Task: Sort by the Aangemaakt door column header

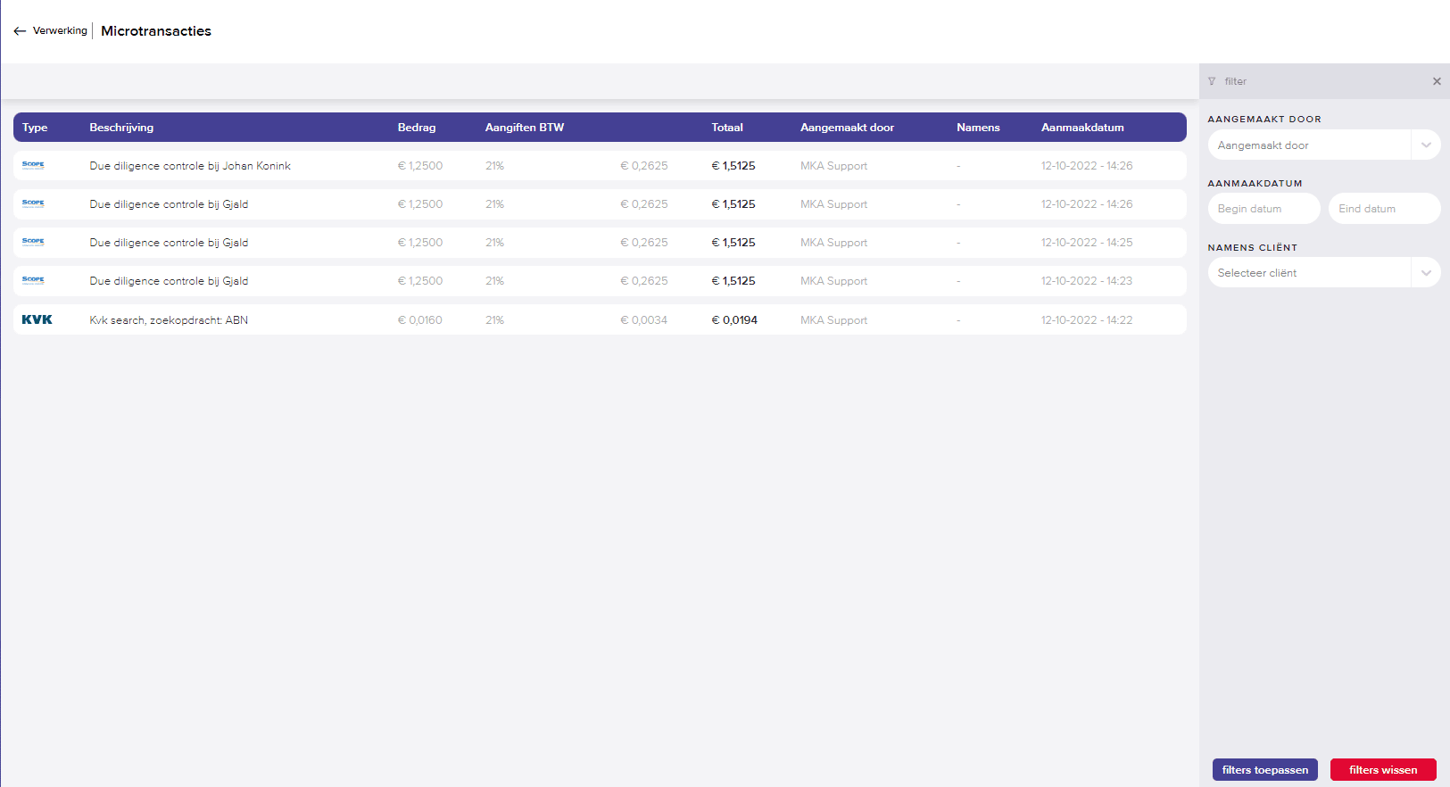Action: (x=847, y=128)
